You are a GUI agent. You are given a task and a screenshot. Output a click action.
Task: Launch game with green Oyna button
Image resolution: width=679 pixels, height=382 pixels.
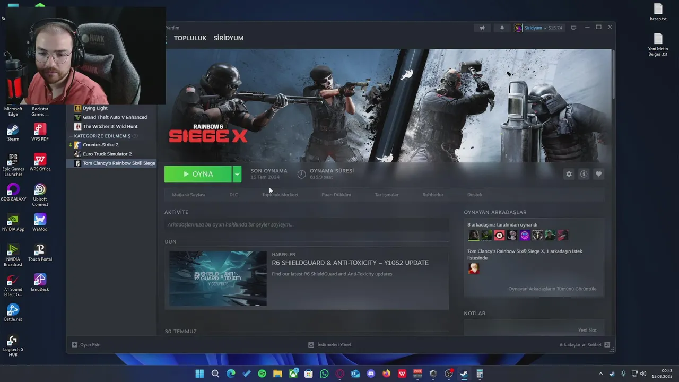(198, 174)
